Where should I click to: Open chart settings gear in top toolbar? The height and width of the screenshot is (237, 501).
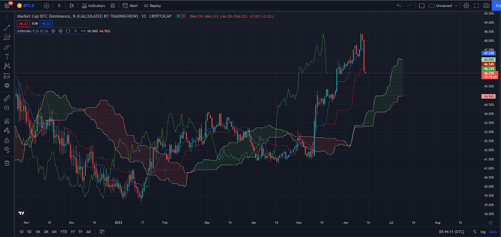[x=466, y=6]
